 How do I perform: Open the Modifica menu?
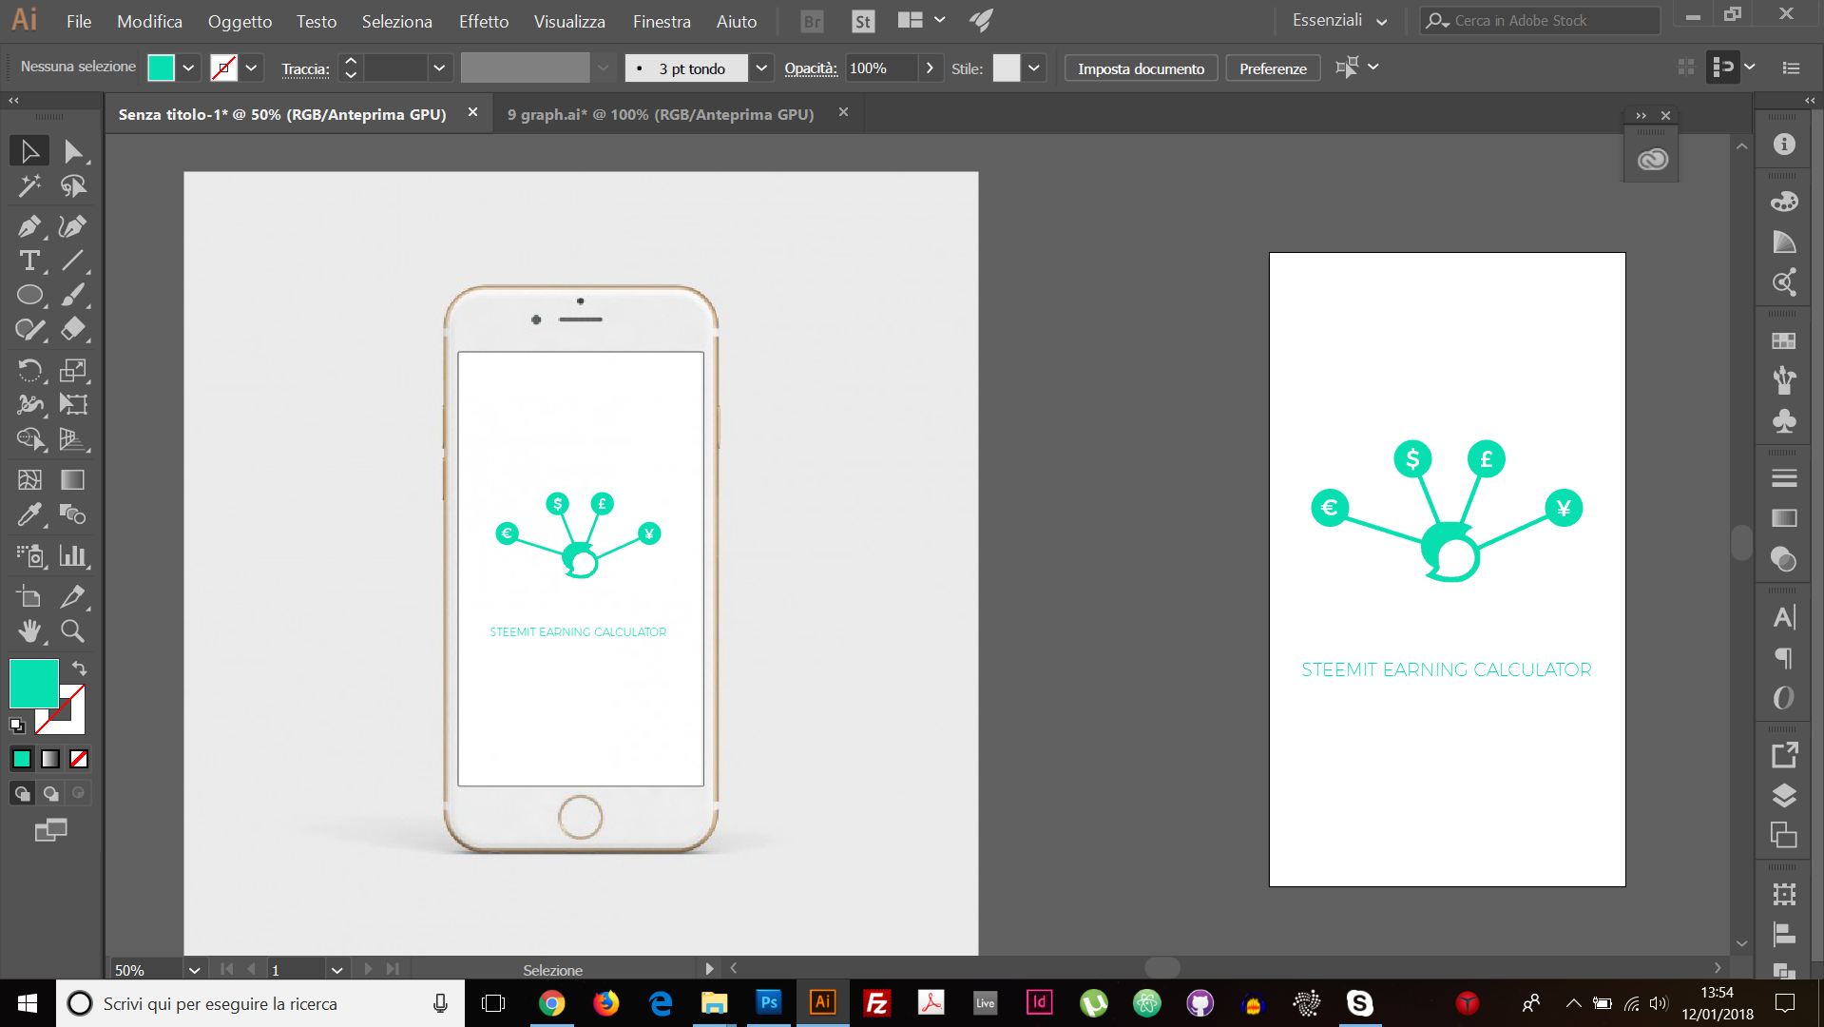(149, 21)
